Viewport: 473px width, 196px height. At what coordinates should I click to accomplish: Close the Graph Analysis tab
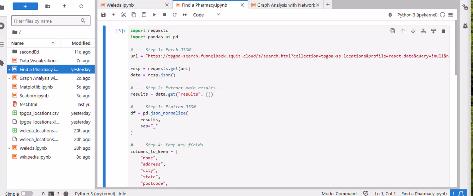[x=318, y=5]
